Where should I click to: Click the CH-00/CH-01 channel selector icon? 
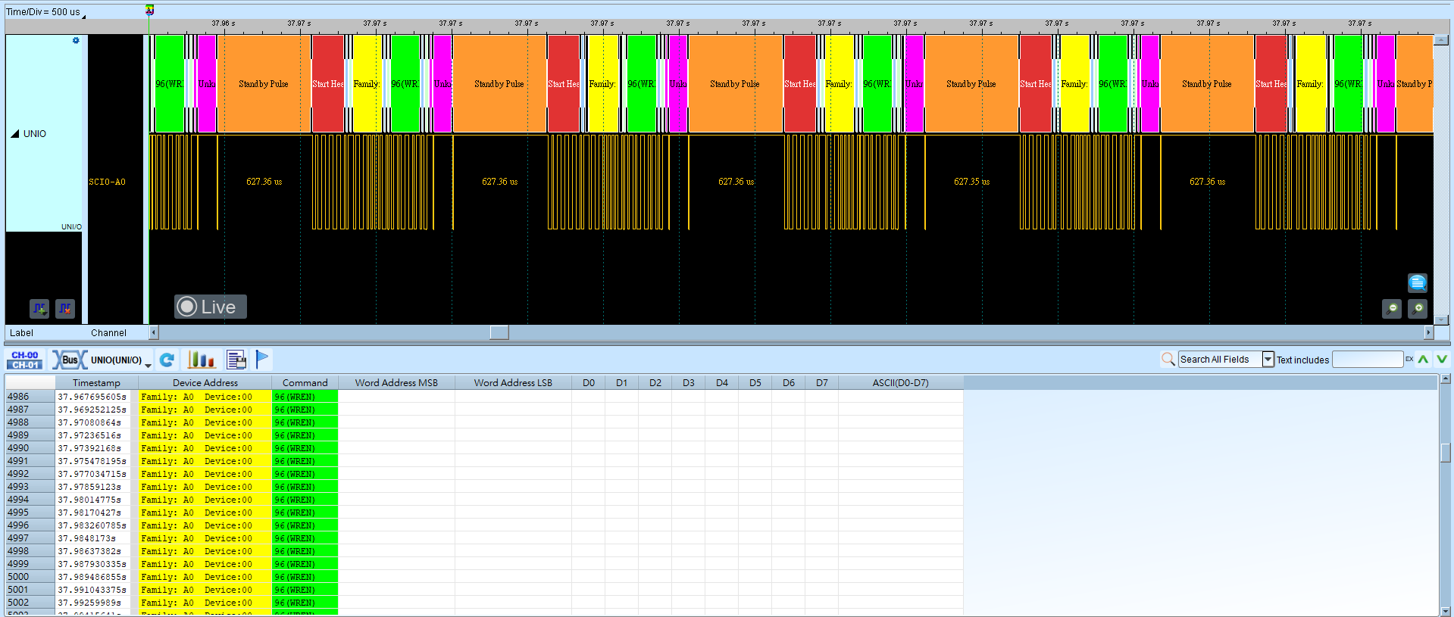click(x=25, y=360)
